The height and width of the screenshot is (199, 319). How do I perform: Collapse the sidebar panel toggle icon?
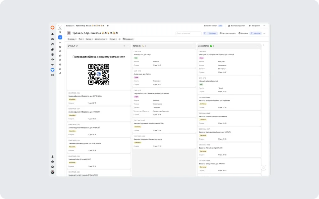click(x=60, y=28)
